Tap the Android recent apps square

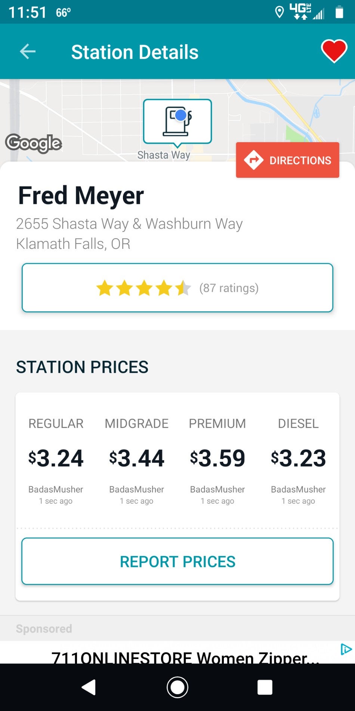point(265,687)
